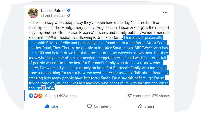Image resolution: width=201 pixels, height=116 pixels.
Task: Toggle the Like thumbs-up on the post
Action: [x=47, y=106]
